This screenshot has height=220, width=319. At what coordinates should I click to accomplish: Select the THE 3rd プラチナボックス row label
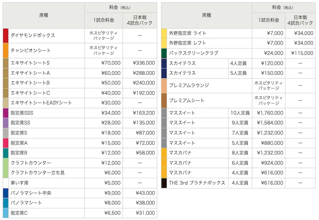197,183
